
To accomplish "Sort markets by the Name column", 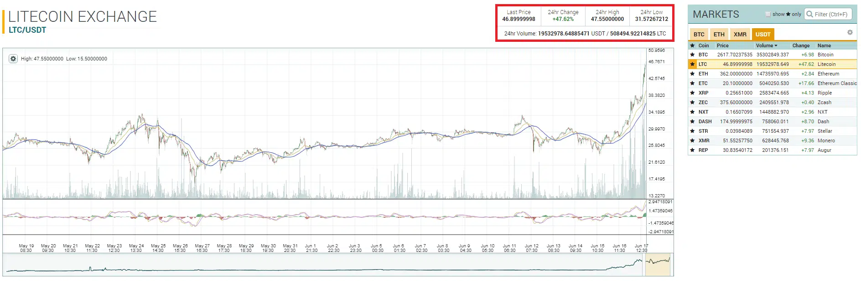I will tap(824, 45).
